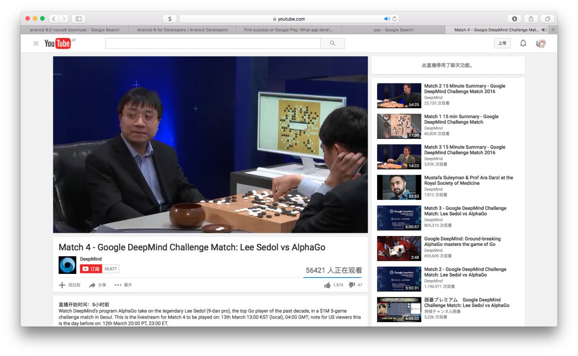
Task: Open the DeepMind channel avatar icon
Action: [x=67, y=265]
